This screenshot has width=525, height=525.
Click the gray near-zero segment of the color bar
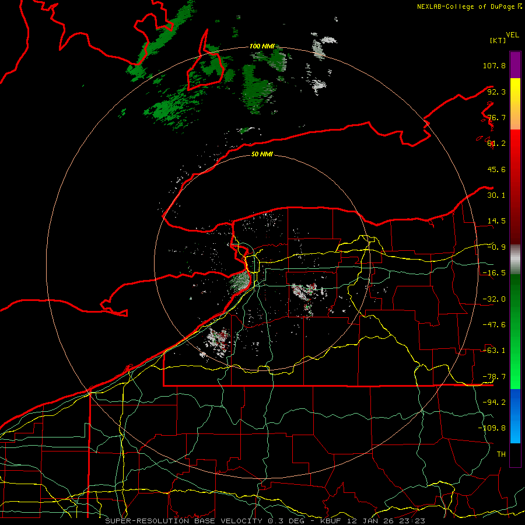pos(515,260)
